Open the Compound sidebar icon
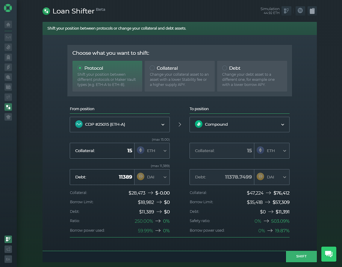Image resolution: width=342 pixels, height=267 pixels. point(8,47)
